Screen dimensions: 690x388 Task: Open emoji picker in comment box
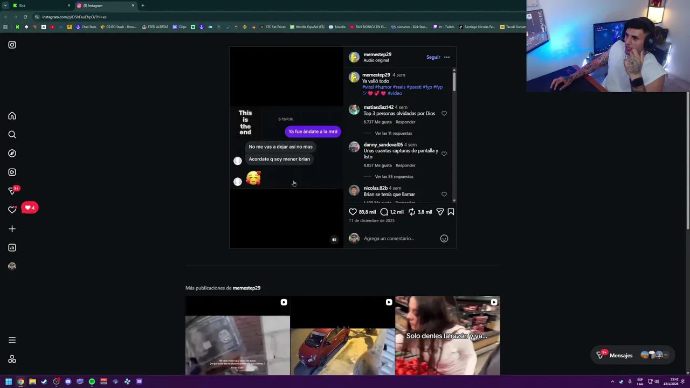pyautogui.click(x=444, y=238)
